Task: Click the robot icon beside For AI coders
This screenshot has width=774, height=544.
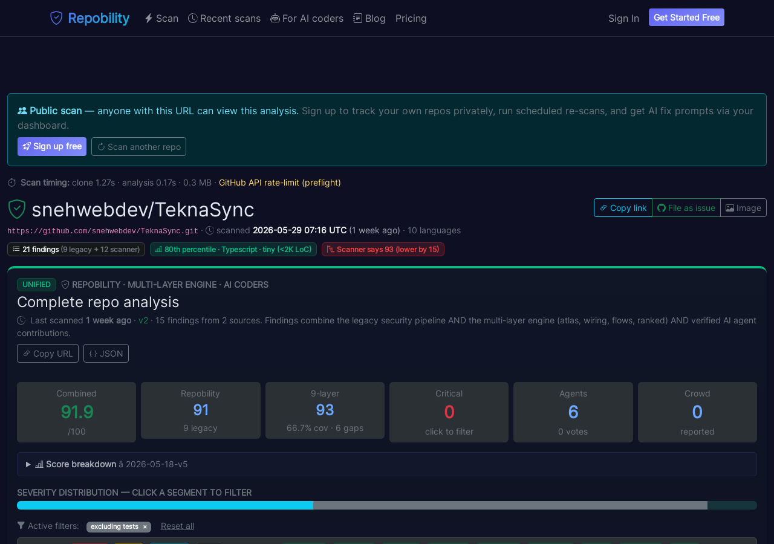Action: pos(275,18)
